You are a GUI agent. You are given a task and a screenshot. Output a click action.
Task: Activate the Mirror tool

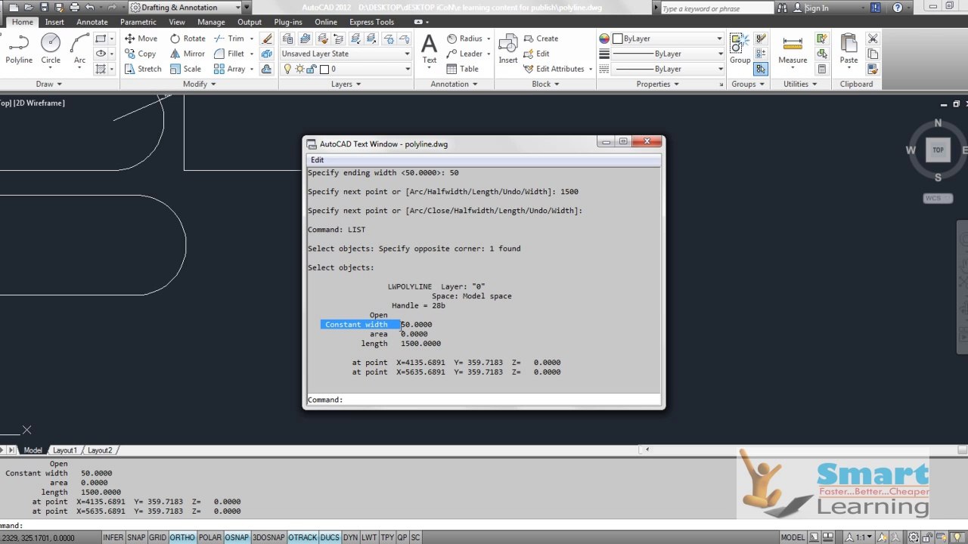click(x=188, y=54)
